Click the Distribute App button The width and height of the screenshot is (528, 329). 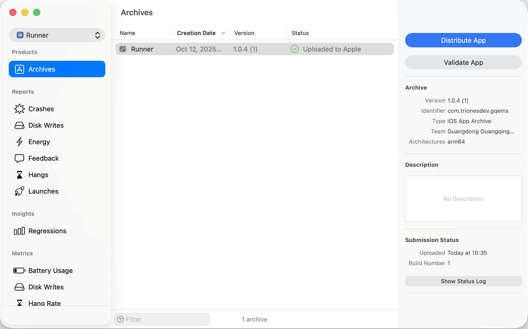point(463,40)
